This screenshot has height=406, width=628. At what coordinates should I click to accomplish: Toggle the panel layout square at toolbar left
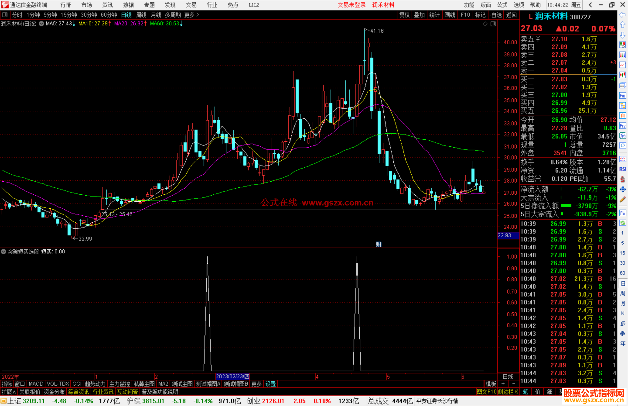pyautogui.click(x=5, y=15)
